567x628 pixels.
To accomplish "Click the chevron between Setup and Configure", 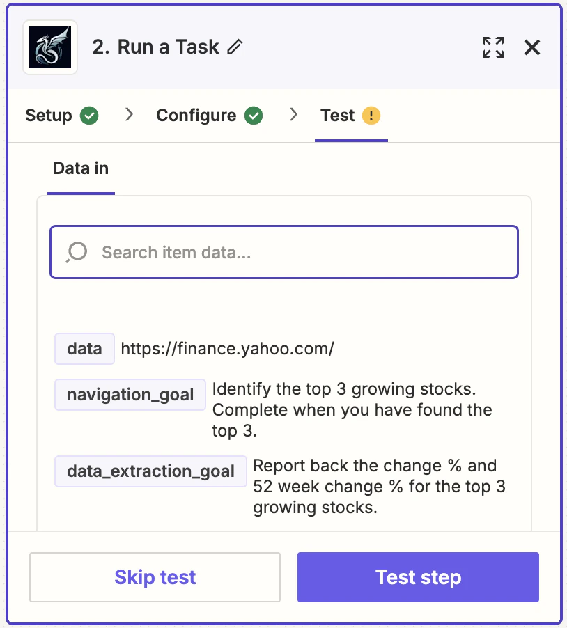I will tap(128, 115).
